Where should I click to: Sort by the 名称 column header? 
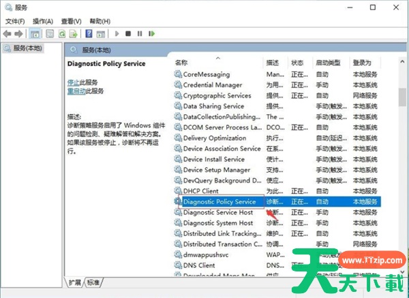coord(181,63)
